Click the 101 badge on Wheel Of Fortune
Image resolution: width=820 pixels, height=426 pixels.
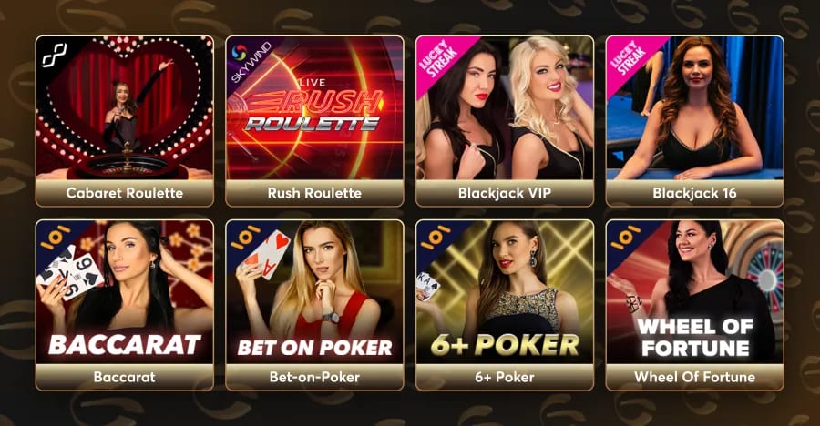point(627,238)
